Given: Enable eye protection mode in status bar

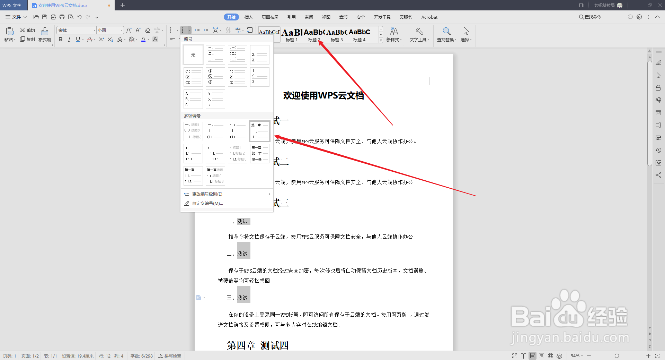Looking at the screenshot, I should [x=559, y=356].
